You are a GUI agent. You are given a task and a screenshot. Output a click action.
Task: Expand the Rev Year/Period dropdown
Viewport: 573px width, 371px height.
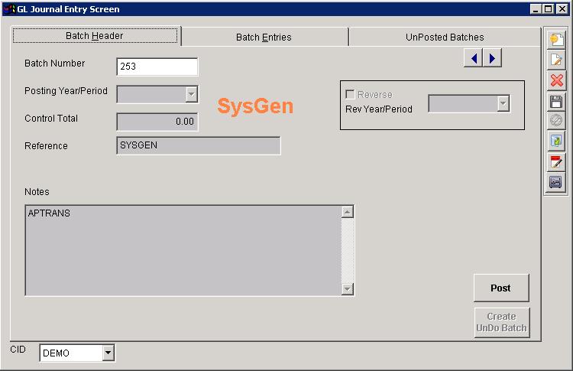pos(503,104)
